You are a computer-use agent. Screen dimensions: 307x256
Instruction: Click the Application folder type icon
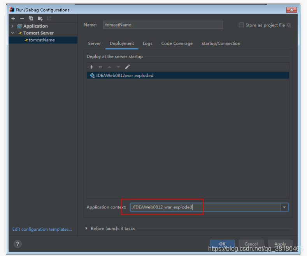tap(19, 26)
